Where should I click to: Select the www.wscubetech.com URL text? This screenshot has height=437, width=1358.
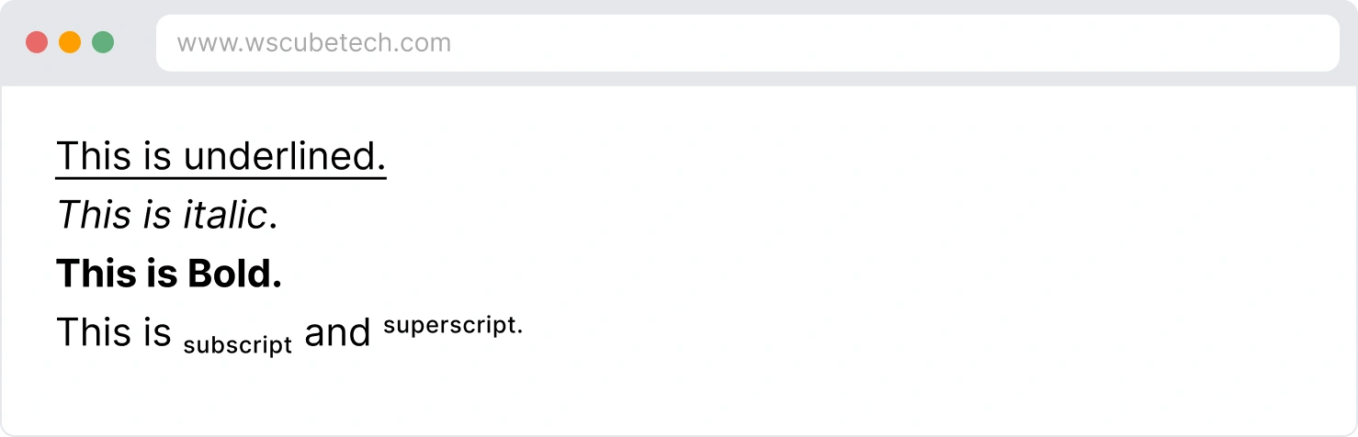point(313,43)
